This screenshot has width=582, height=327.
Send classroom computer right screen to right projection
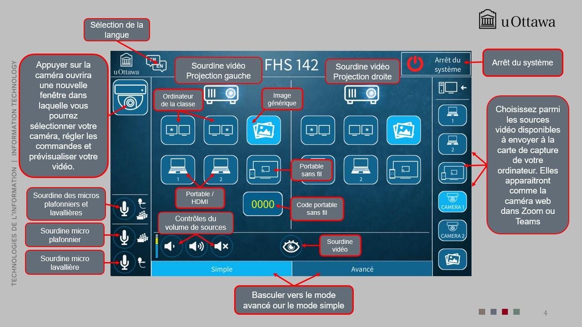point(361,130)
